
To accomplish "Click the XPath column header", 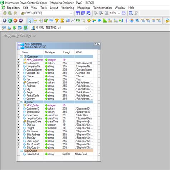I will (84, 52).
